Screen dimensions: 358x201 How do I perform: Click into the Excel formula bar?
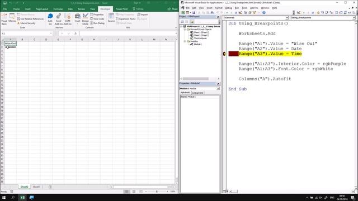point(128,33)
